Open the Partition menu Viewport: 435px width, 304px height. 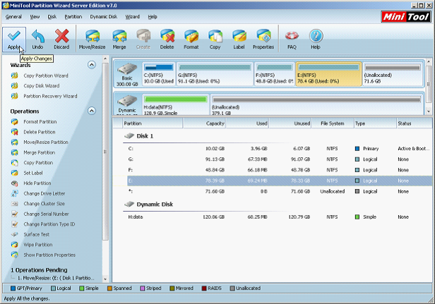pos(73,17)
